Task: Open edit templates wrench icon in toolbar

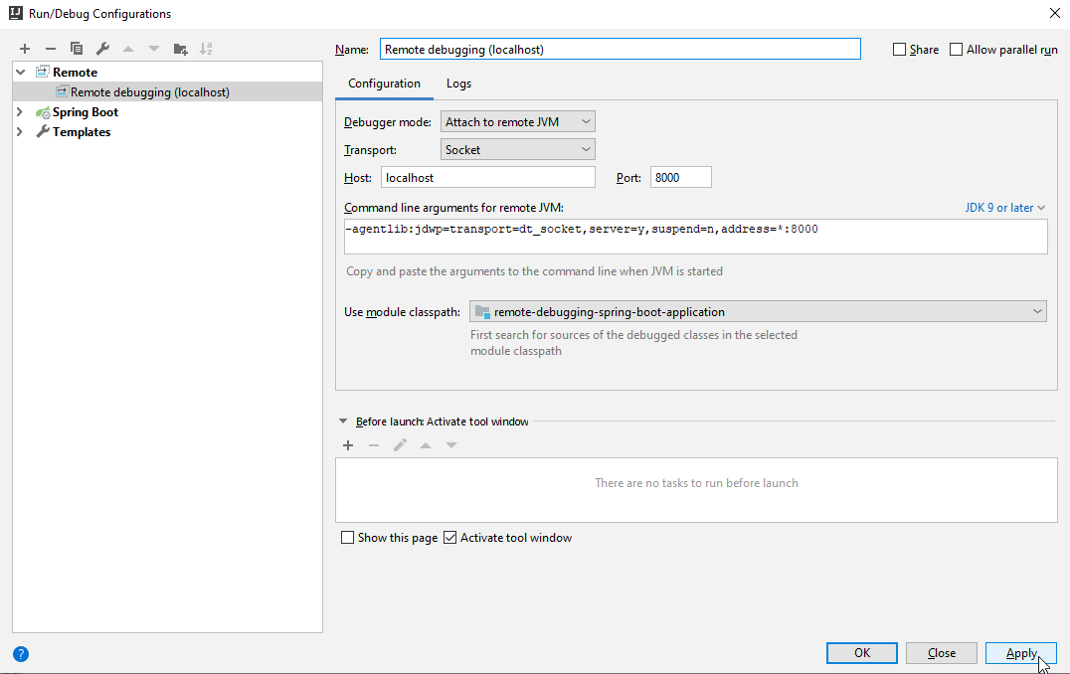Action: (102, 49)
